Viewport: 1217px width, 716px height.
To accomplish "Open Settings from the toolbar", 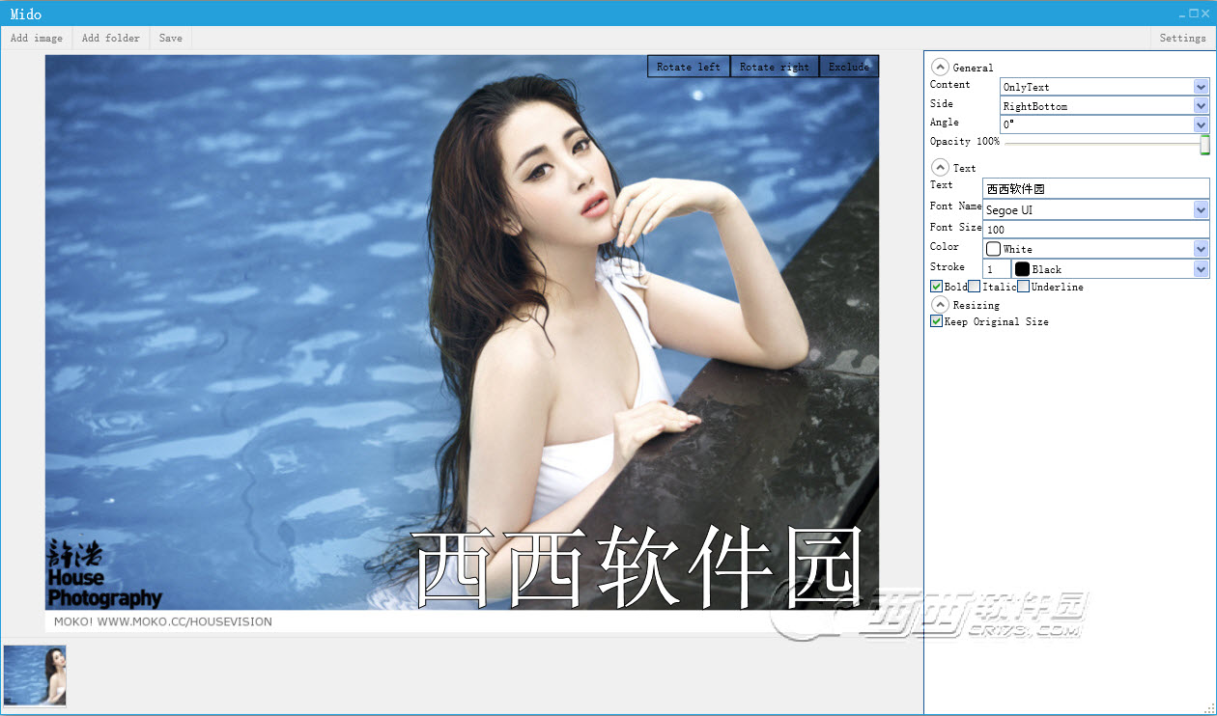I will [1182, 38].
